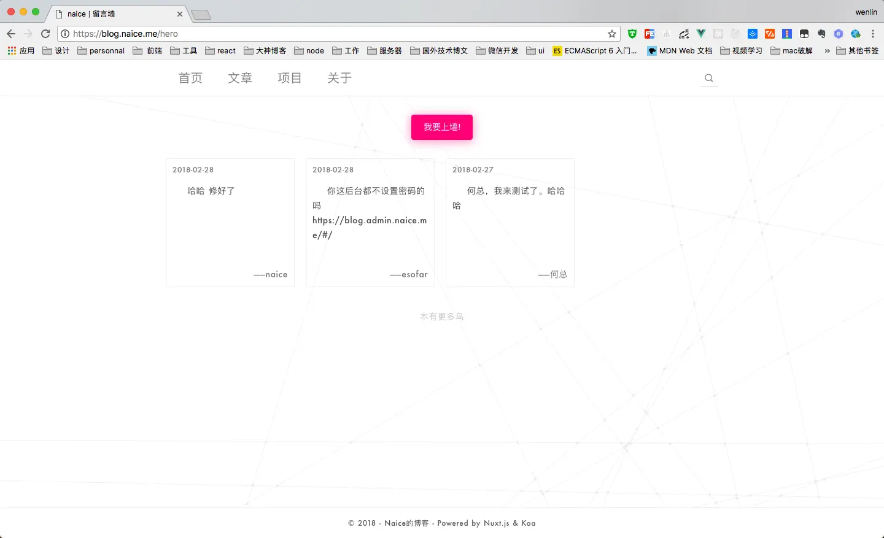Open the apps grid shortcut in bookmarks bar
Screen dimensions: 884x538
coord(21,51)
